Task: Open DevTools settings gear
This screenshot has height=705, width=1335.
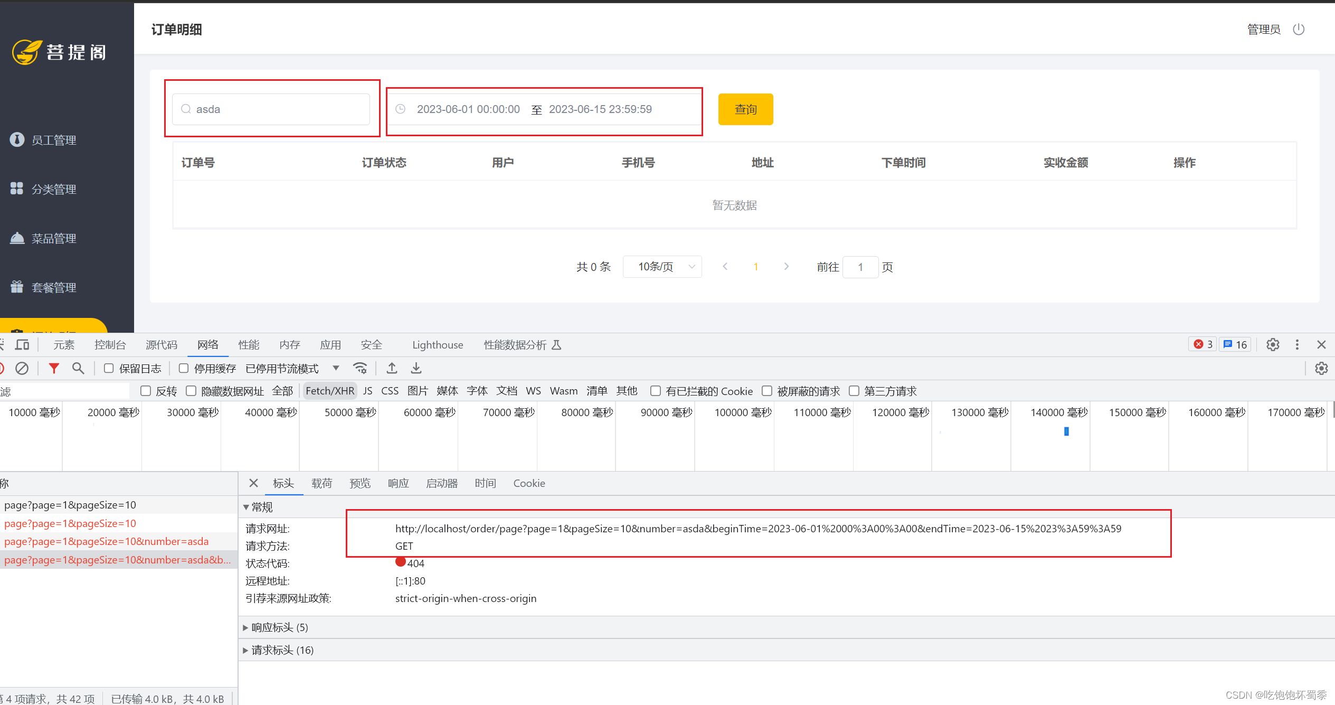Action: 1273,344
